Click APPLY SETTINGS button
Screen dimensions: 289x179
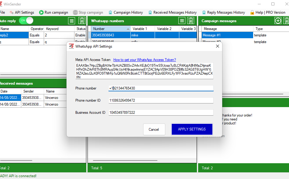point(192,129)
